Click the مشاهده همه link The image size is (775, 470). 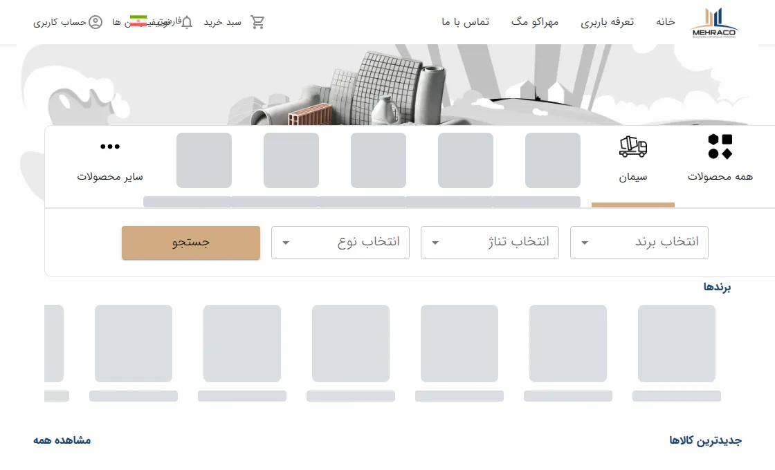click(62, 440)
